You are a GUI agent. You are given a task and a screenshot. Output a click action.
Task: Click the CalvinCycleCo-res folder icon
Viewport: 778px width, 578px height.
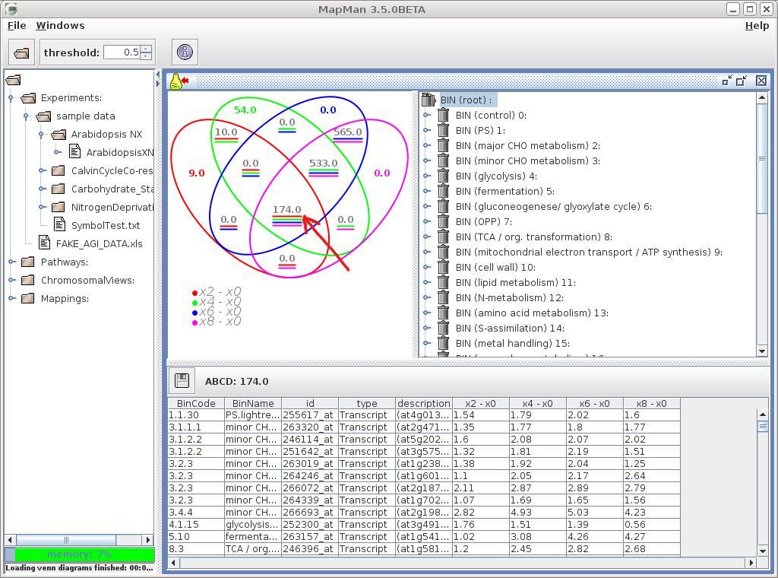58,170
